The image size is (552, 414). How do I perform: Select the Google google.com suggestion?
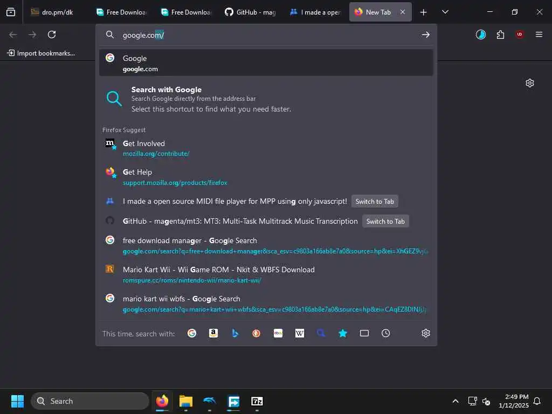(266, 63)
